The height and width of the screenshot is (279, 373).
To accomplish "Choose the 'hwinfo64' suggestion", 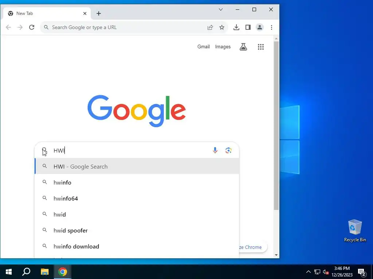I will [x=137, y=198].
